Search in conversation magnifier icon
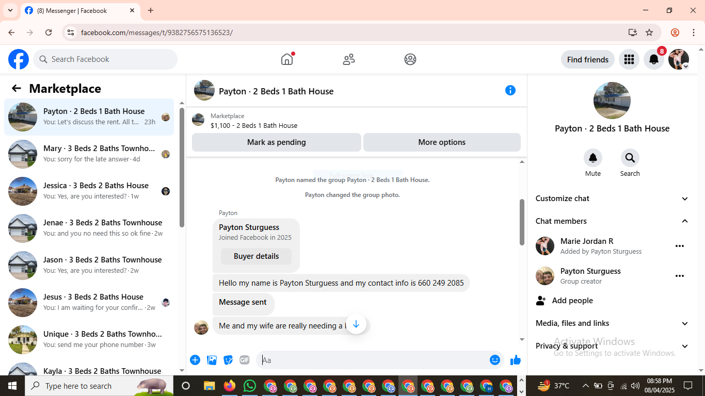 tap(630, 158)
